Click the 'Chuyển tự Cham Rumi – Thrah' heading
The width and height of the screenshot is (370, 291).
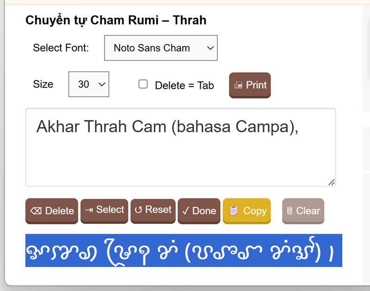point(116,20)
